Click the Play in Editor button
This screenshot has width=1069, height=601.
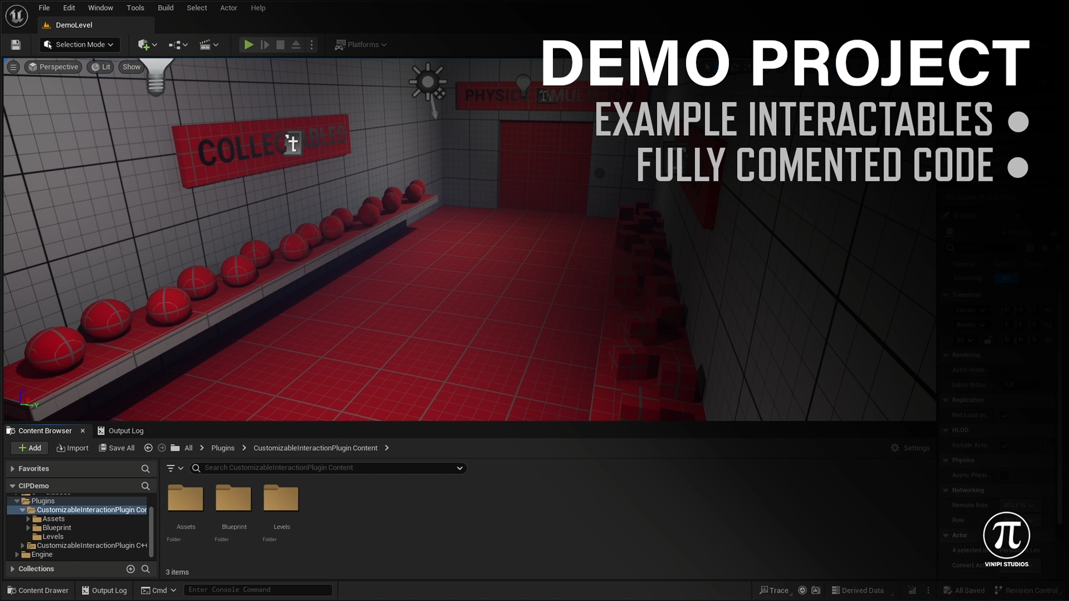248,45
